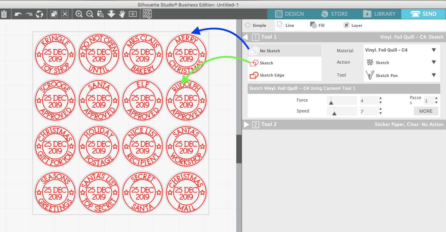The width and height of the screenshot is (446, 232).
Task: Open the DESIGN tab
Action: (x=289, y=14)
